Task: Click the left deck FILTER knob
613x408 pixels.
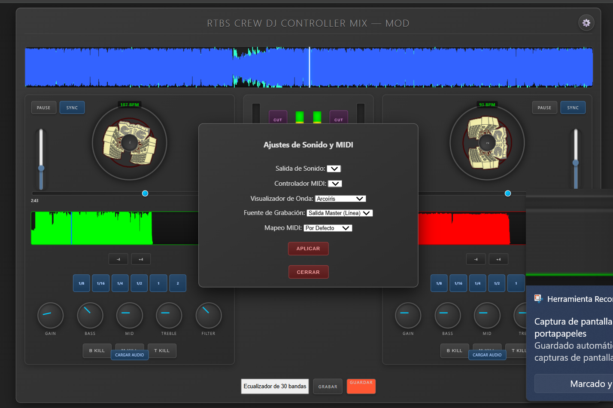Action: tap(208, 316)
